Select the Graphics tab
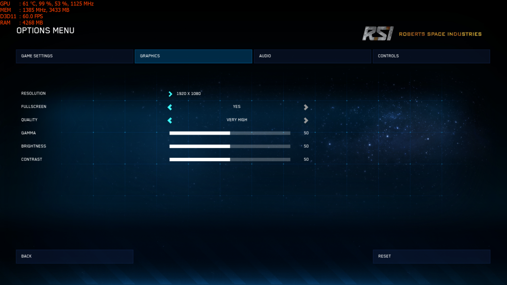This screenshot has height=285, width=507. point(193,56)
